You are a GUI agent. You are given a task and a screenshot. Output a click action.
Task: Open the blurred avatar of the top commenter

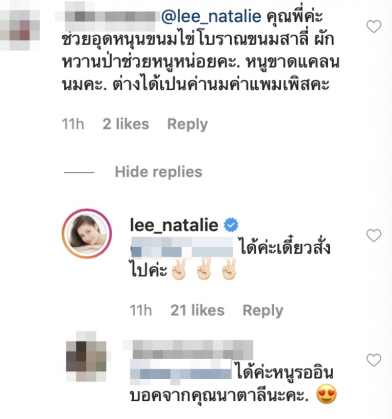[x=20, y=26]
